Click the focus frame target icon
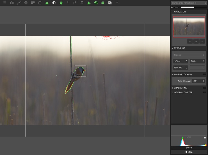The image size is (208, 155). 40,3
